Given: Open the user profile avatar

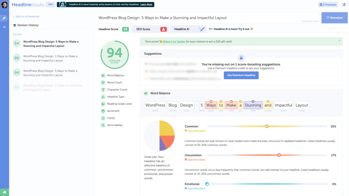Looking at the screenshot, I should (x=4, y=5).
